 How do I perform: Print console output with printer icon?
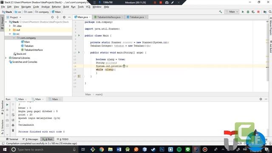pos(13,125)
